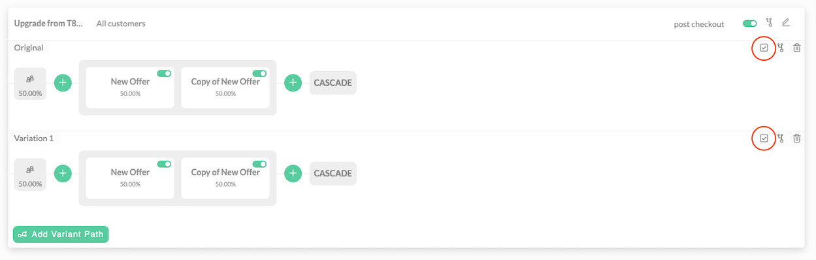Click the branch icon on Variation 1 path
Screen dimensions: 816x260
[x=780, y=138]
